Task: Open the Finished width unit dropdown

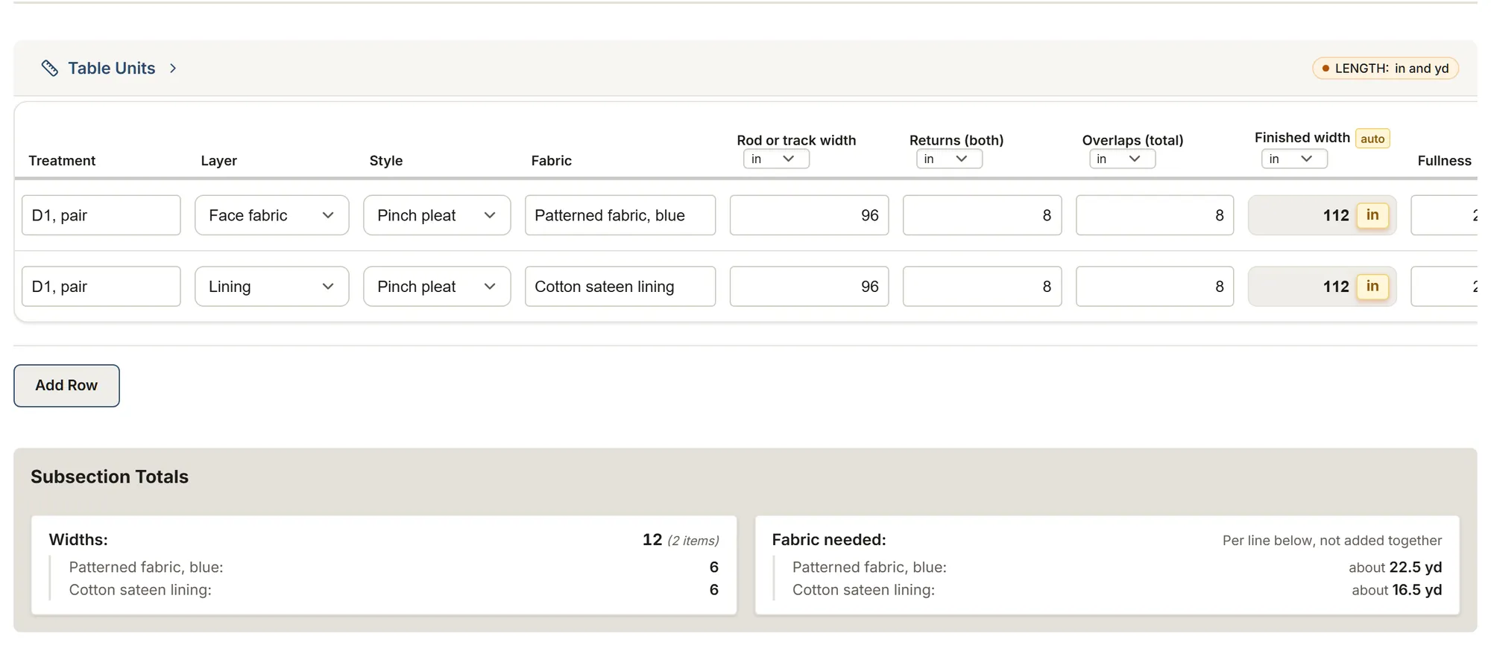Action: point(1294,159)
